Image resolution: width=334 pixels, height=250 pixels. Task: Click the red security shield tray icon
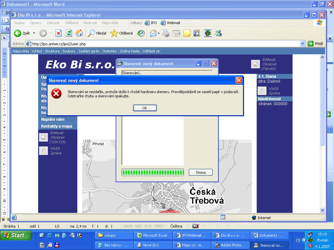click(311, 246)
